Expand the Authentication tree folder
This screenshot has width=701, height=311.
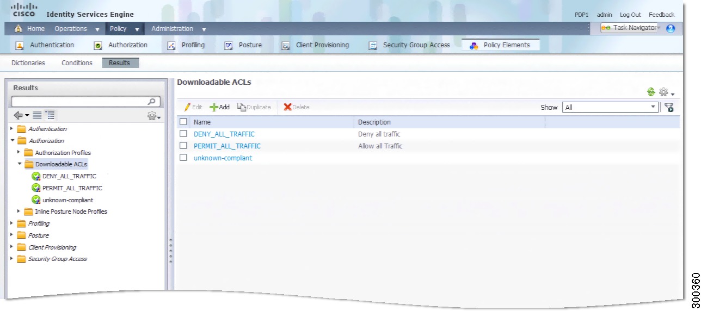coord(11,129)
